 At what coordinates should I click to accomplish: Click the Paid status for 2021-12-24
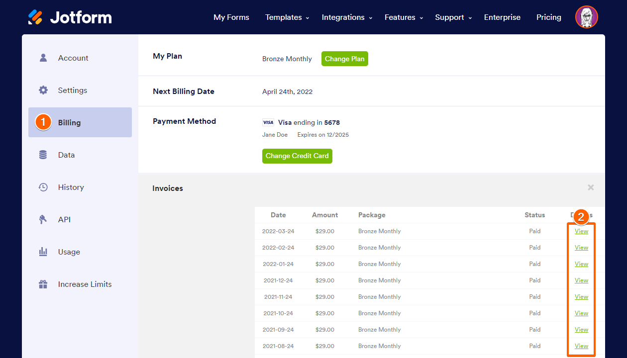click(x=535, y=280)
